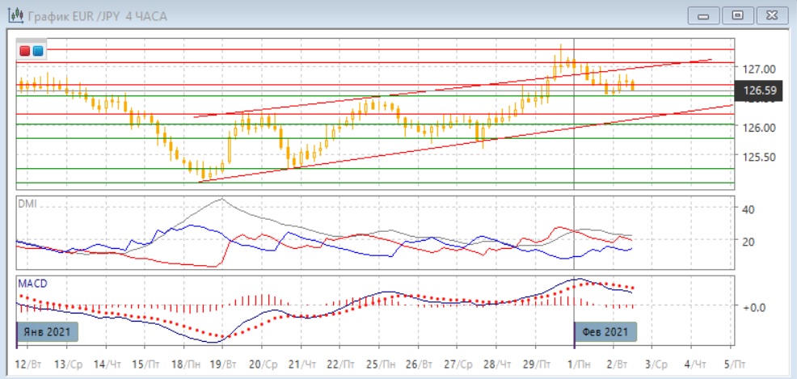Image resolution: width=797 pixels, height=379 pixels.
Task: Select date label 21/Чт on time axis
Action: 303,364
